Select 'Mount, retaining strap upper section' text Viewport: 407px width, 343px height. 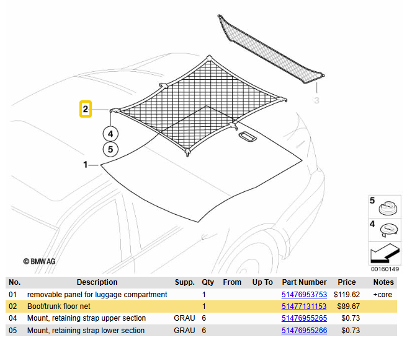click(86, 318)
